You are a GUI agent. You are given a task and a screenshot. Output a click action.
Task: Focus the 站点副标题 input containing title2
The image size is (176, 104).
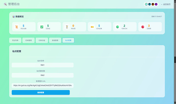[x=43, y=75]
